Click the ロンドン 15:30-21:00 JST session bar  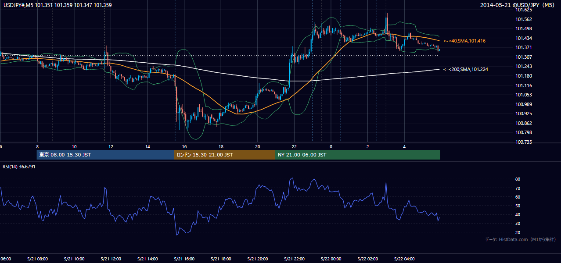click(225, 155)
